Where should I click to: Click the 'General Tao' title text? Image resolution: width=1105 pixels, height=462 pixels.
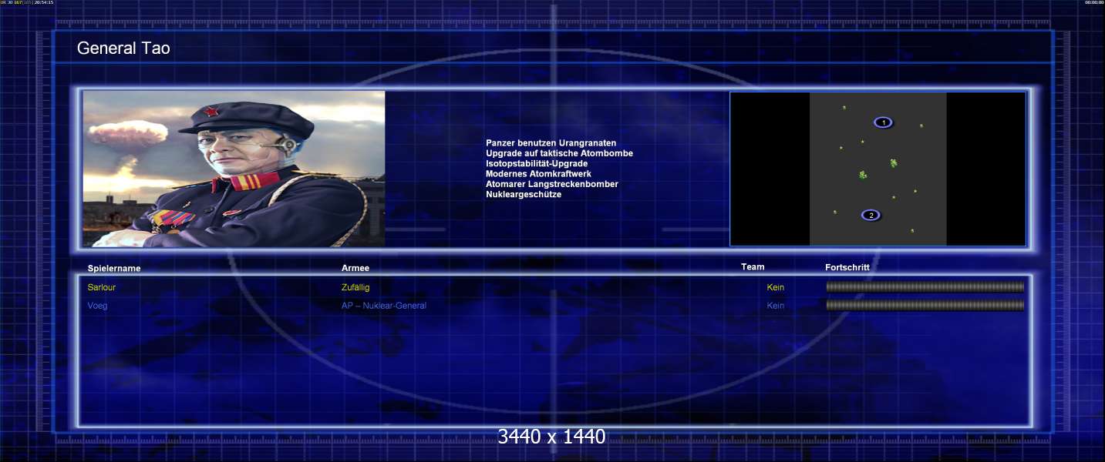pyautogui.click(x=123, y=48)
